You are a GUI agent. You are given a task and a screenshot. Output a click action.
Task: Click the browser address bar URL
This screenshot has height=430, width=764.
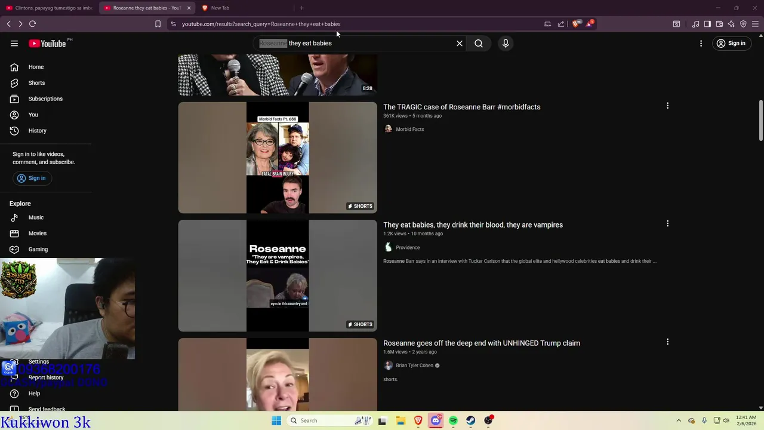[x=261, y=24]
